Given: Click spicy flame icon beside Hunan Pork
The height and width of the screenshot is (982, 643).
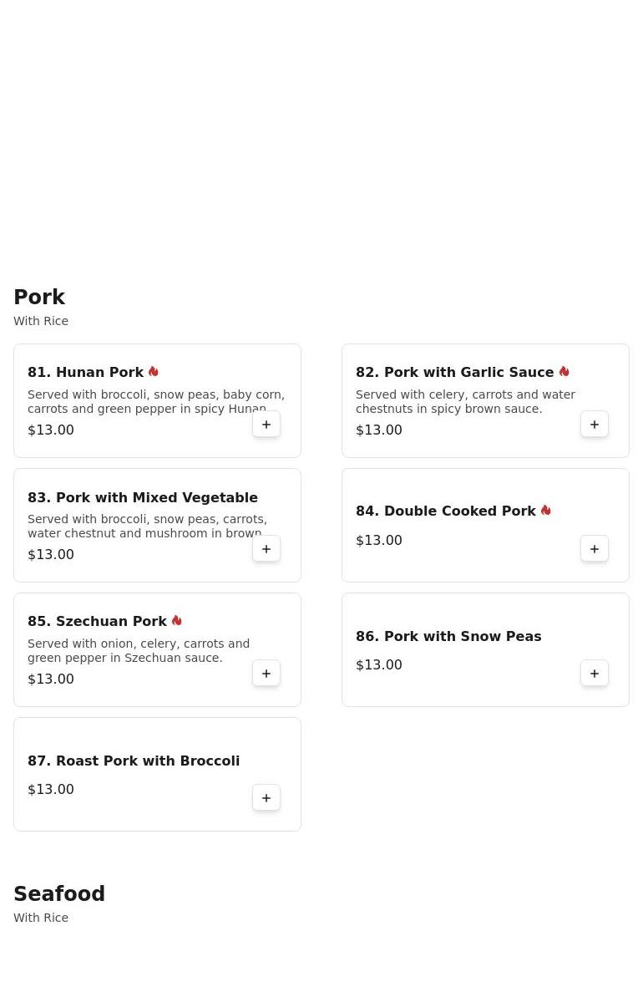Looking at the screenshot, I should (154, 372).
